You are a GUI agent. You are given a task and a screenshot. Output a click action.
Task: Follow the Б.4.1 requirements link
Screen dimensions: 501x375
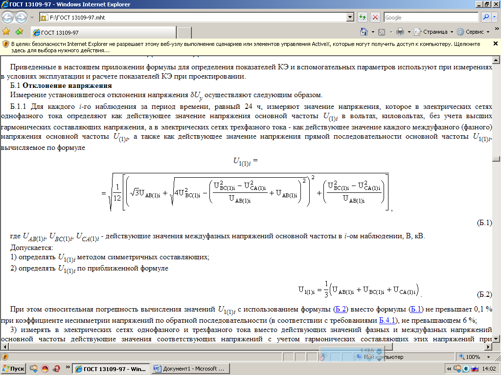coord(387,320)
